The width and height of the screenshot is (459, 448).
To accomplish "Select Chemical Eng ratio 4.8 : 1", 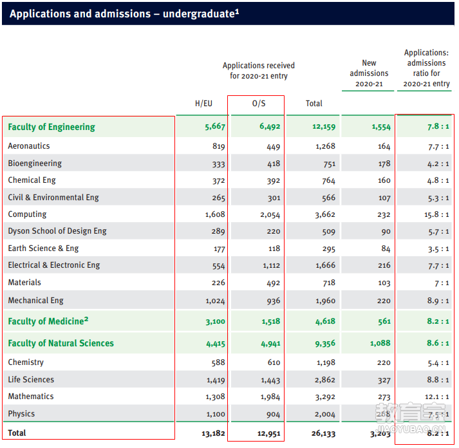I will 438,180.
